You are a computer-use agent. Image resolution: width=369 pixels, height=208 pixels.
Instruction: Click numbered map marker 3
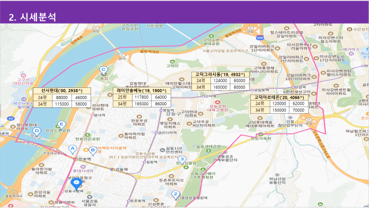pyautogui.click(x=182, y=160)
